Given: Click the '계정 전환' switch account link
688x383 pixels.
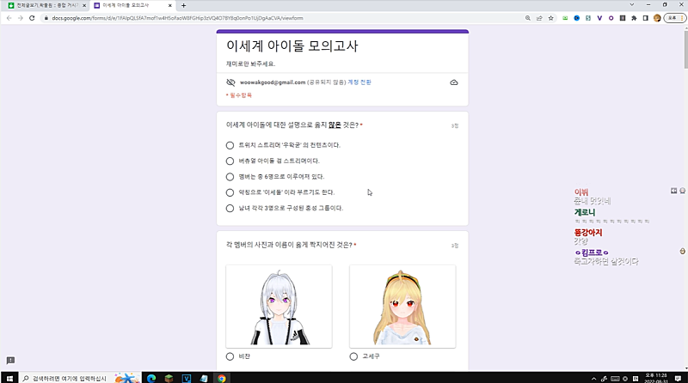Looking at the screenshot, I should click(359, 82).
